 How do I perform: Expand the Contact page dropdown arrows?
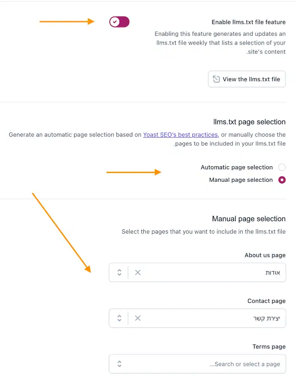click(119, 318)
